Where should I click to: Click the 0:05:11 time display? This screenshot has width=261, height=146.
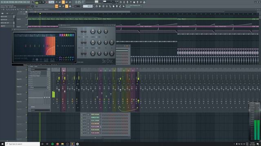[x=80, y=2]
